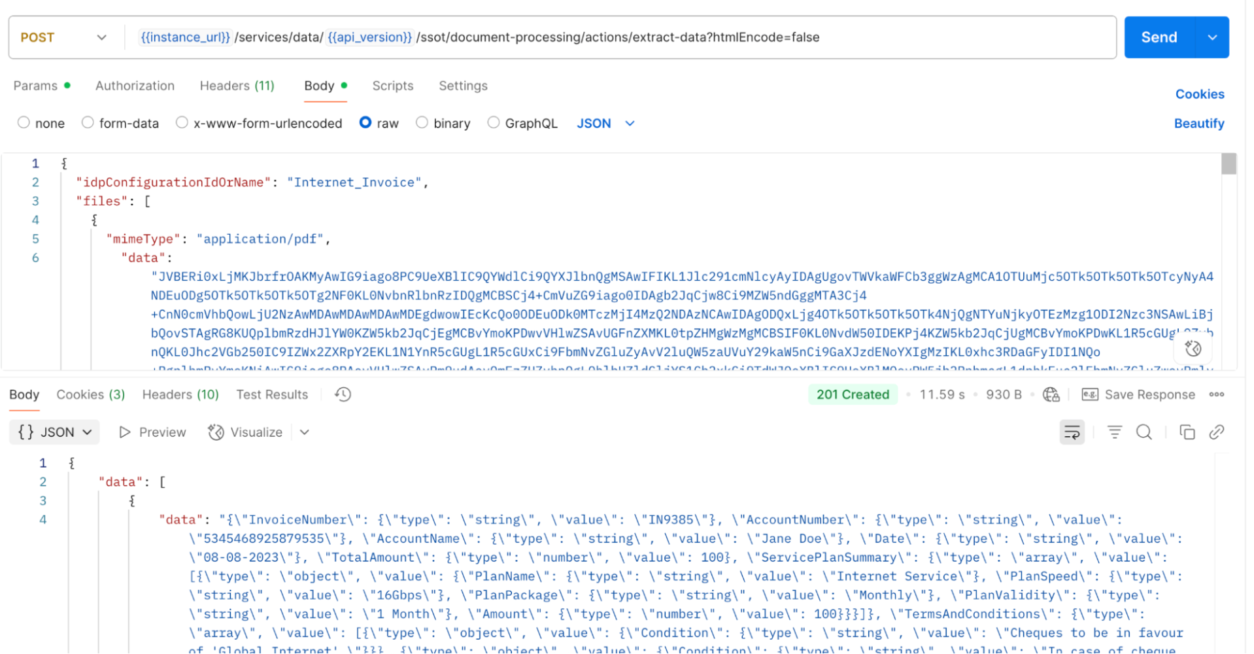Click the Visualize sparkle icon
The image size is (1254, 654).
coord(216,433)
